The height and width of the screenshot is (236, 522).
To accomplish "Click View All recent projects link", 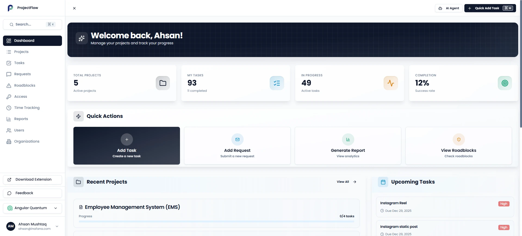I will tap(346, 182).
